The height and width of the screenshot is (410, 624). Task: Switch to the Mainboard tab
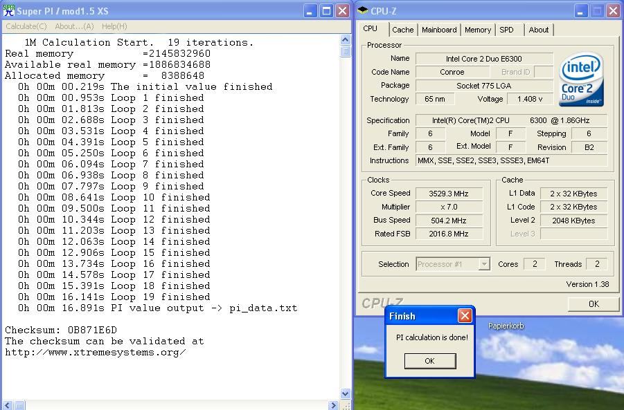[x=439, y=30]
